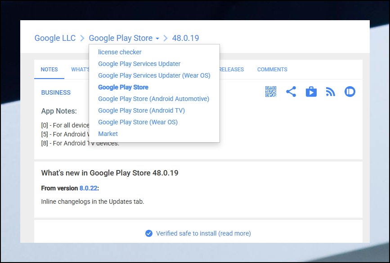Select license checker from the dropdown
This screenshot has width=390, height=263.
pyautogui.click(x=120, y=52)
